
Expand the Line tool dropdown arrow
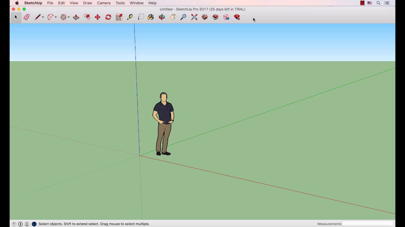point(43,17)
